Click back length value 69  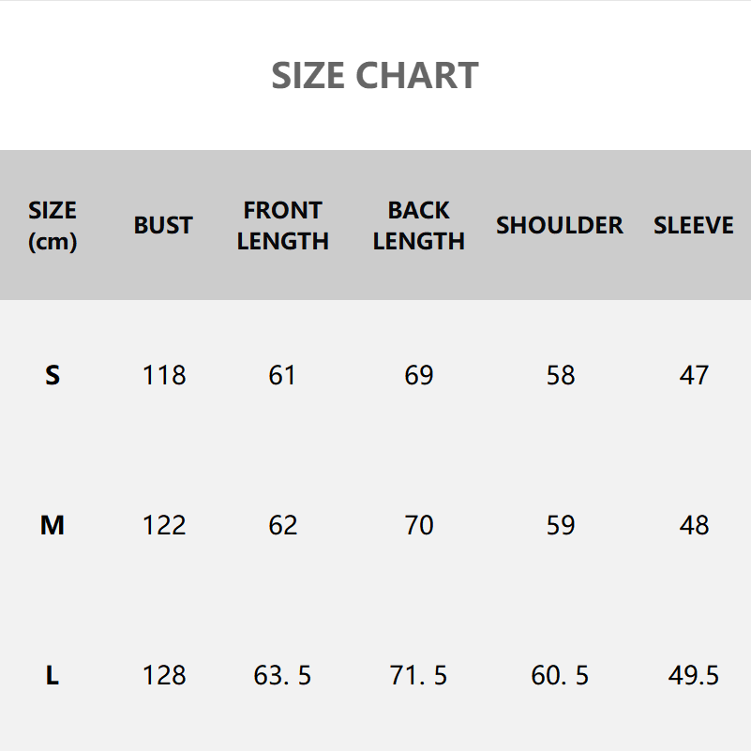[x=419, y=375]
